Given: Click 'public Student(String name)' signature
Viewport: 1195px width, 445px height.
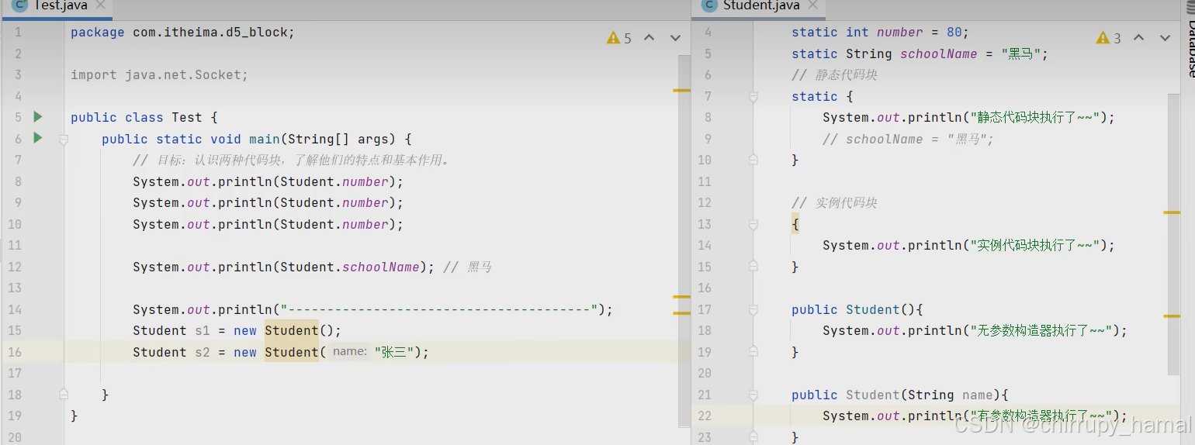Looking at the screenshot, I should click(x=900, y=395).
